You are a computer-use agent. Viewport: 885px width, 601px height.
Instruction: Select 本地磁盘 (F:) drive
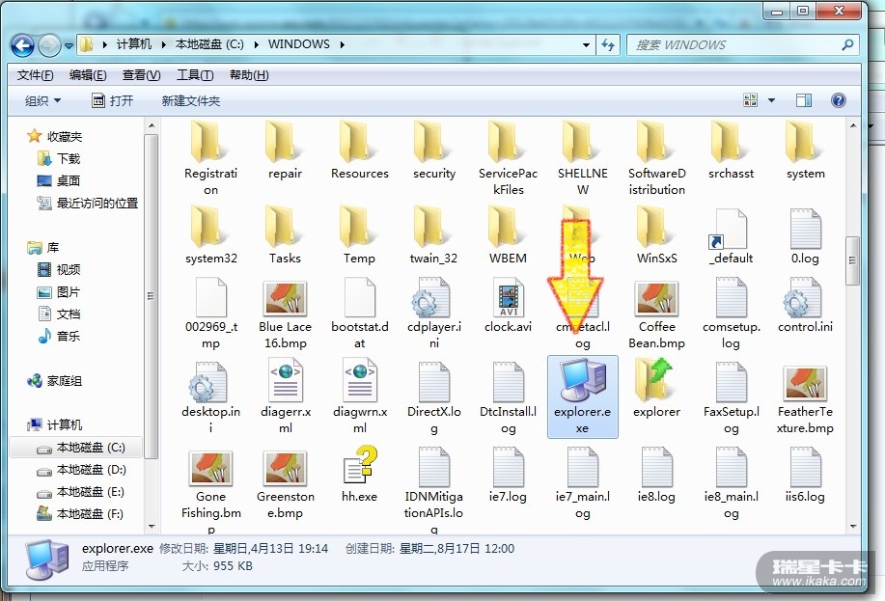[x=79, y=513]
